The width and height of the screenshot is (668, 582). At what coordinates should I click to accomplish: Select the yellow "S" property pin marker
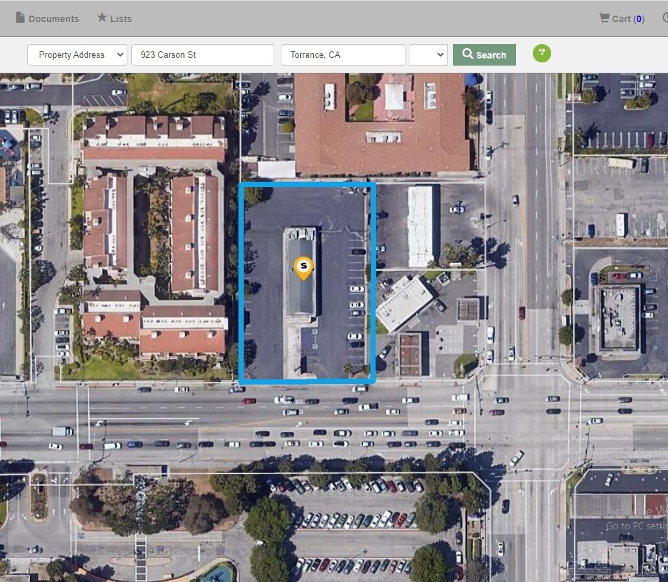(303, 266)
